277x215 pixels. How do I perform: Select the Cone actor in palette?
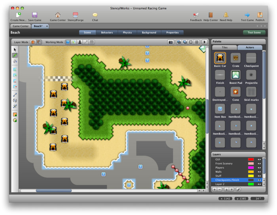coord(236,92)
